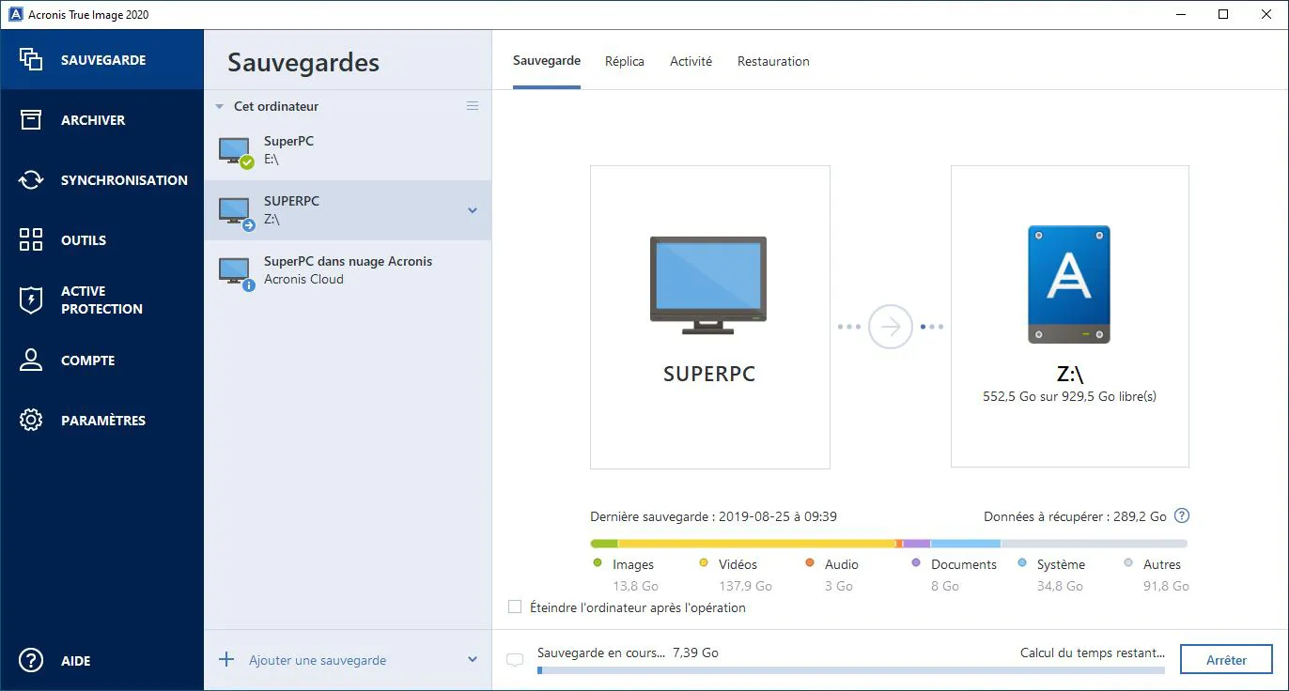Image resolution: width=1289 pixels, height=691 pixels.
Task: Click the Aide question mark icon
Action: [31, 660]
